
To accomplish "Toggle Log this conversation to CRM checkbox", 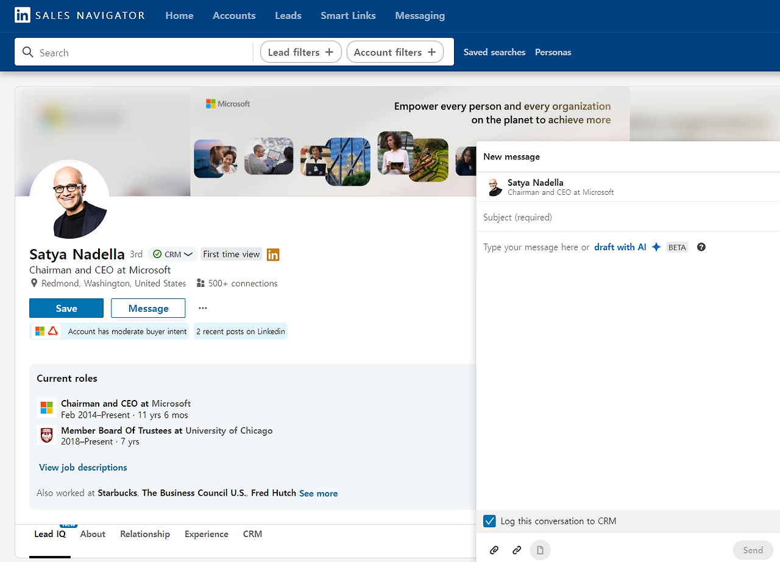I will (x=489, y=521).
